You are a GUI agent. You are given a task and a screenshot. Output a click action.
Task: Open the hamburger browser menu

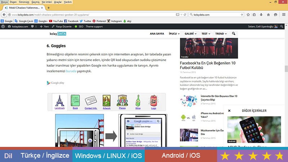point(284,14)
